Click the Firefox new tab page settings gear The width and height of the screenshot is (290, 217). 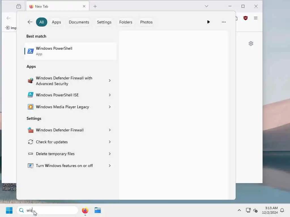tap(251, 44)
